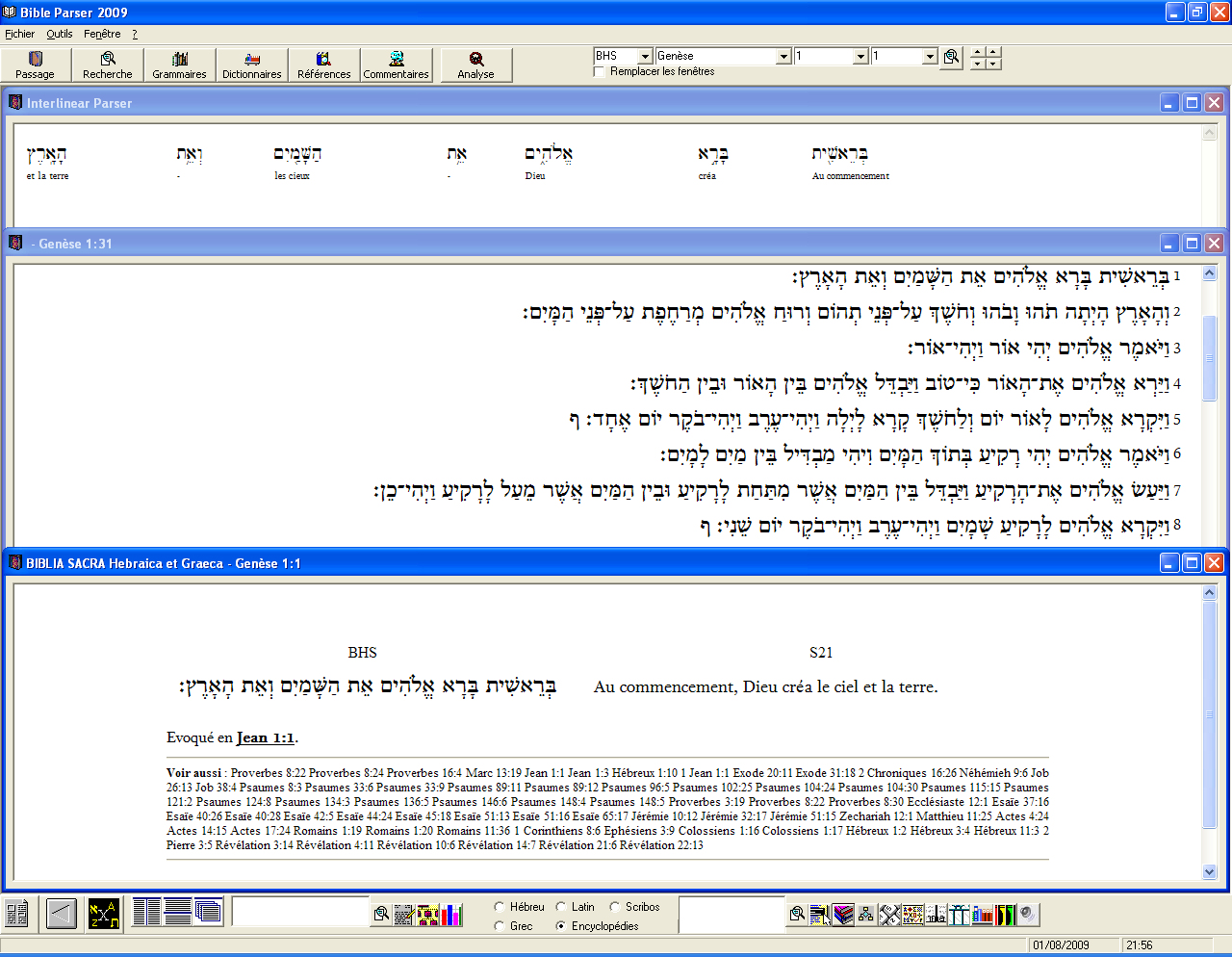Open the Fenêtre menu

coord(102,34)
